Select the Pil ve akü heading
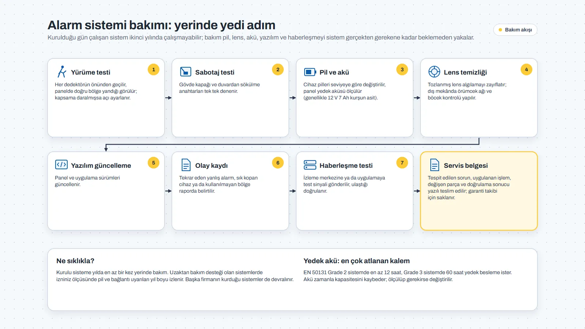585x329 pixels. [334, 72]
